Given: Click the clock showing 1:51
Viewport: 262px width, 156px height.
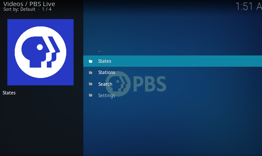Looking at the screenshot, I should [249, 6].
